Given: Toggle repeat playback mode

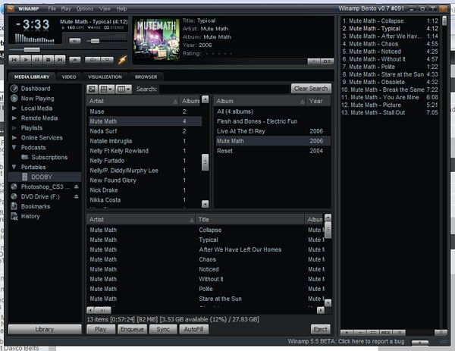Looking at the screenshot, I should point(107,60).
